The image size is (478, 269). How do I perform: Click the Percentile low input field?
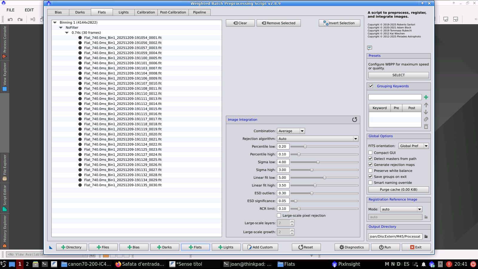tap(283, 146)
